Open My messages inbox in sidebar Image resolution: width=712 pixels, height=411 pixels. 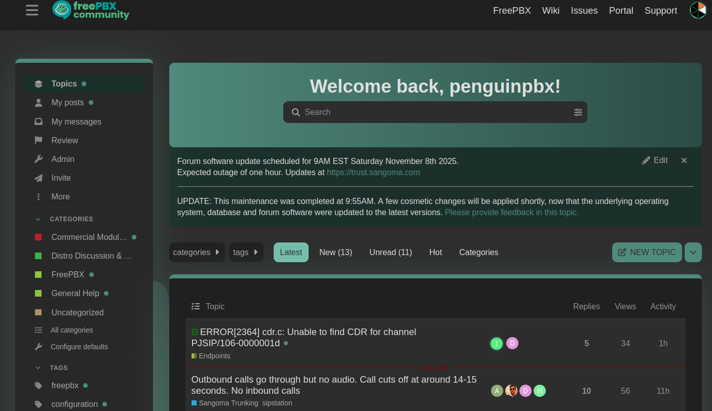click(x=76, y=121)
